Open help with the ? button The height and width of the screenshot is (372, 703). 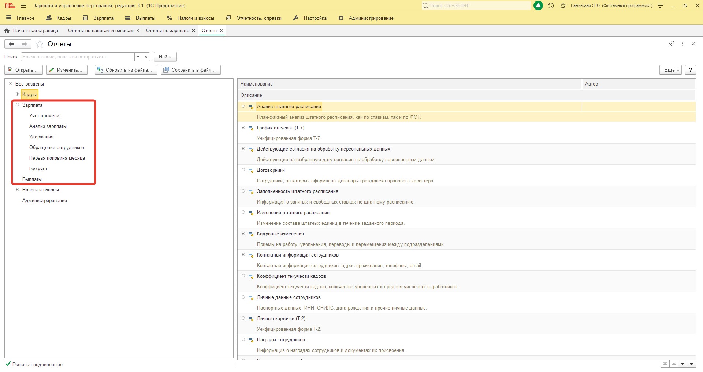pos(690,70)
